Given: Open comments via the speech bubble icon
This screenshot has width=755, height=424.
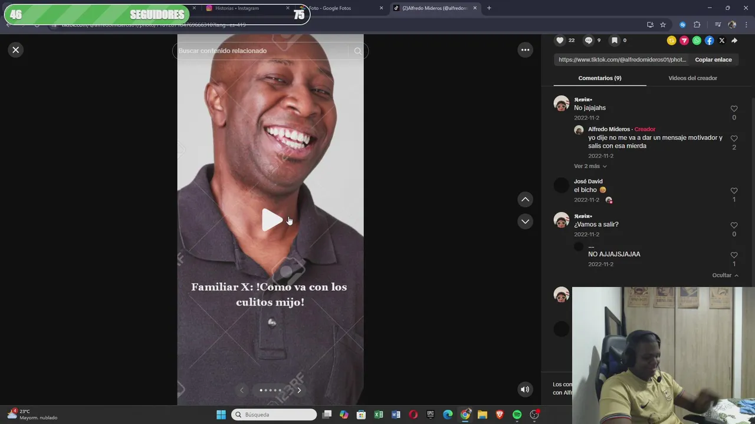Looking at the screenshot, I should [588, 40].
